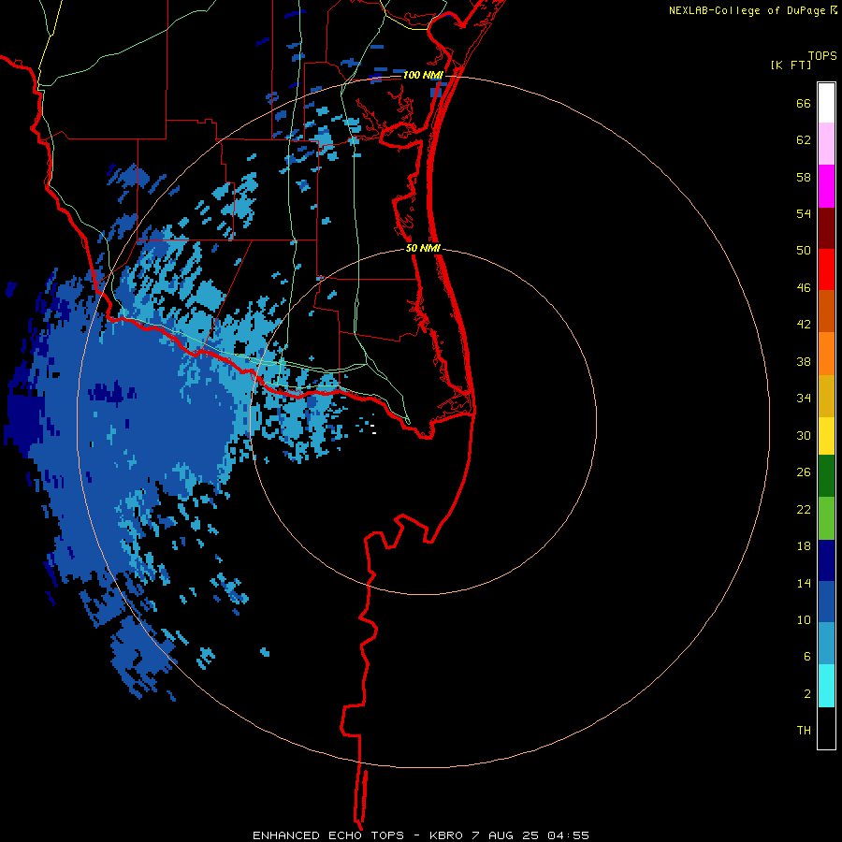Screen dimensions: 842x842
Task: Click the light green 22 kft legend swatch
Action: [x=826, y=518]
